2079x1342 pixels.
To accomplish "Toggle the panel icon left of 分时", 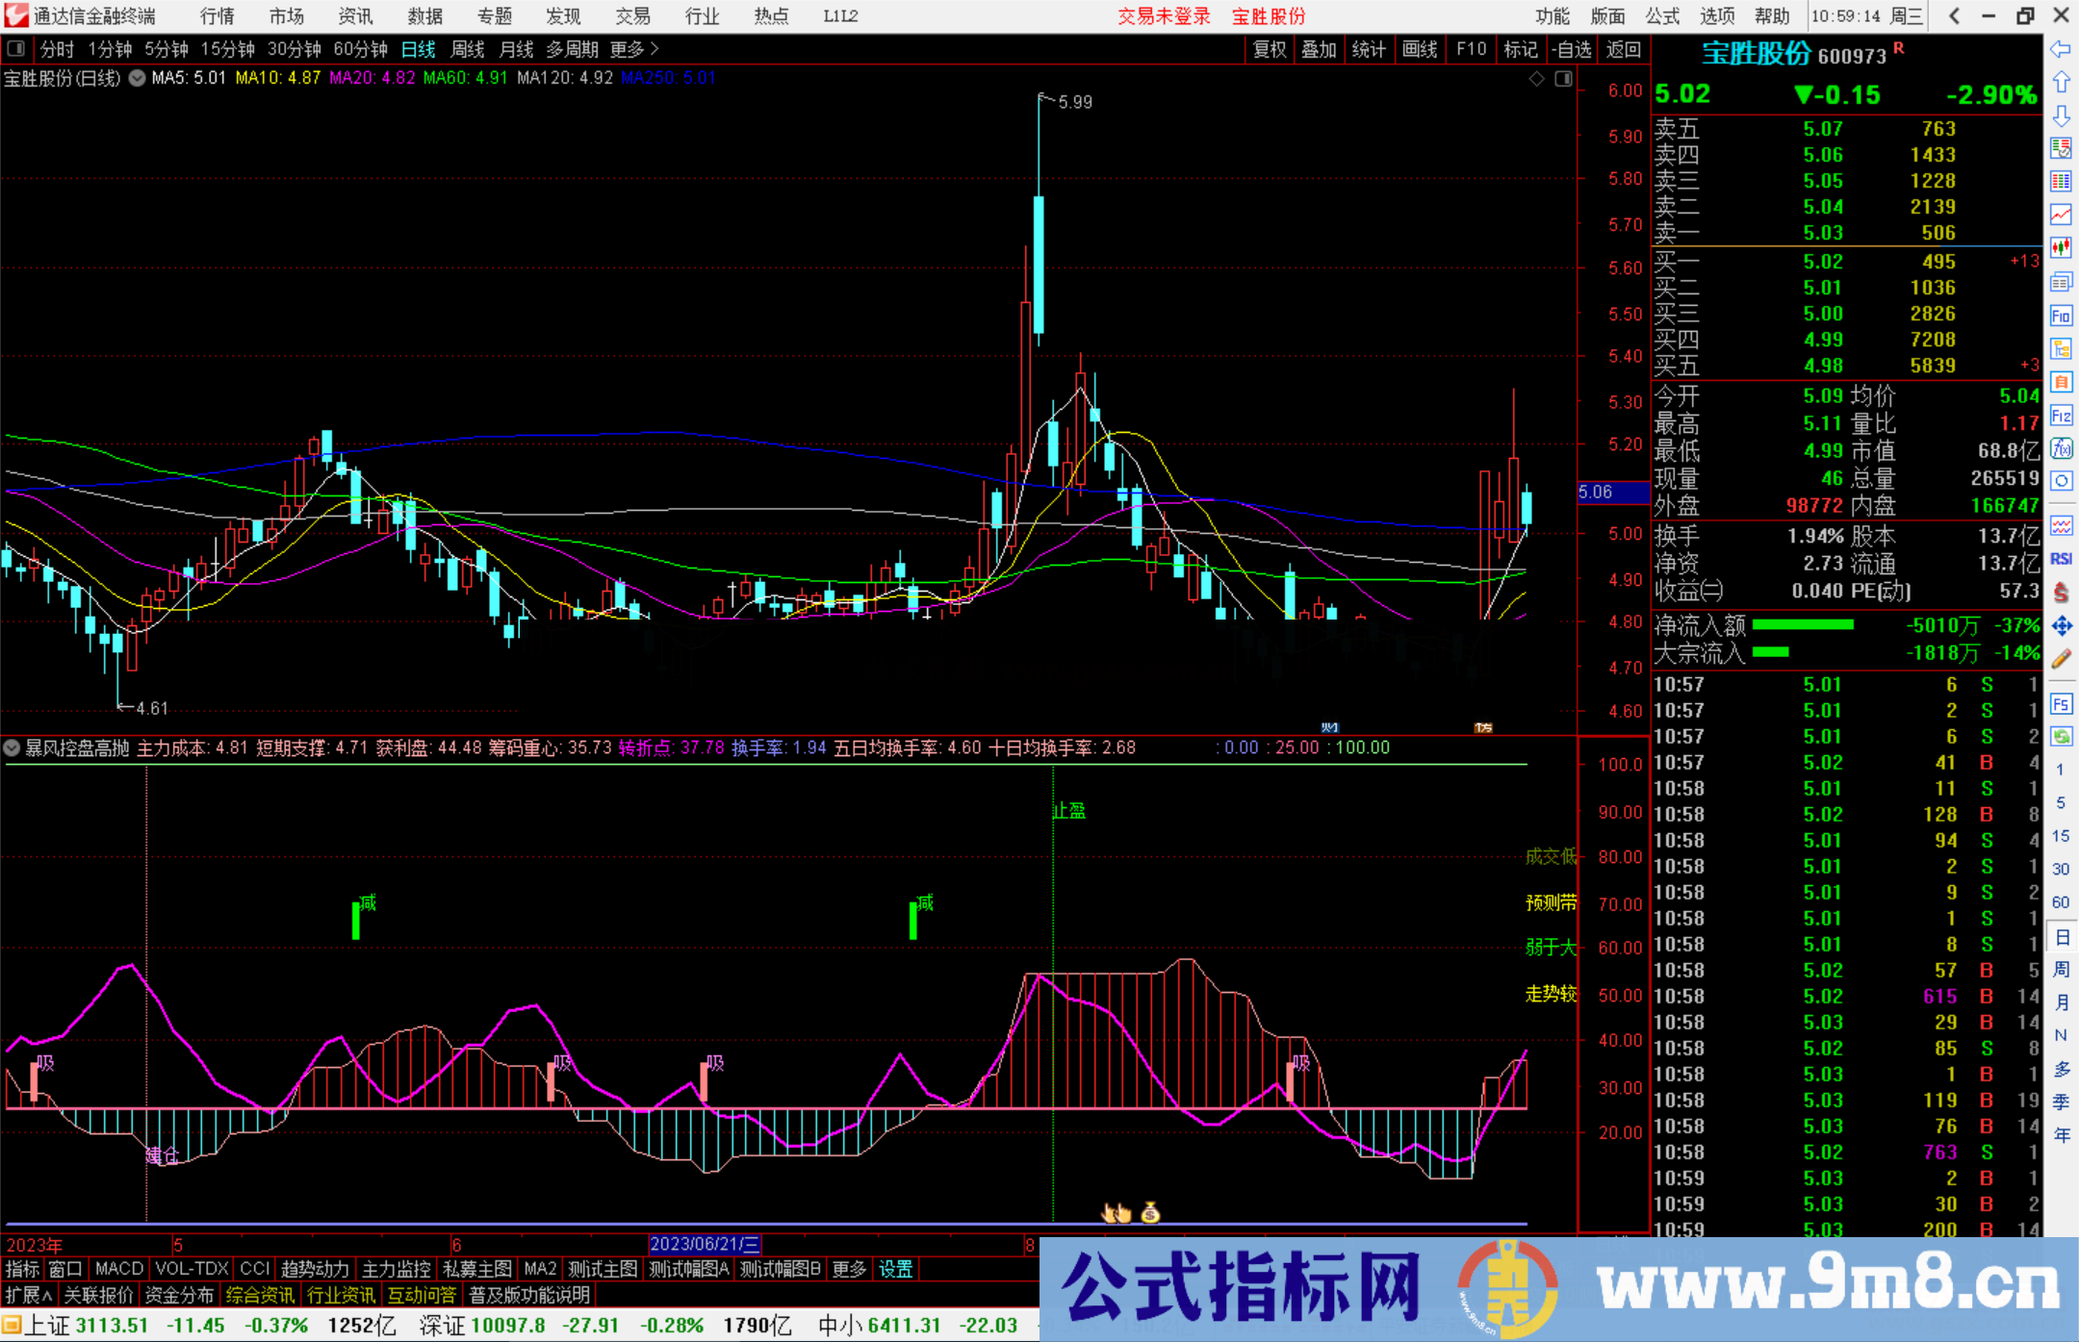I will pos(16,48).
